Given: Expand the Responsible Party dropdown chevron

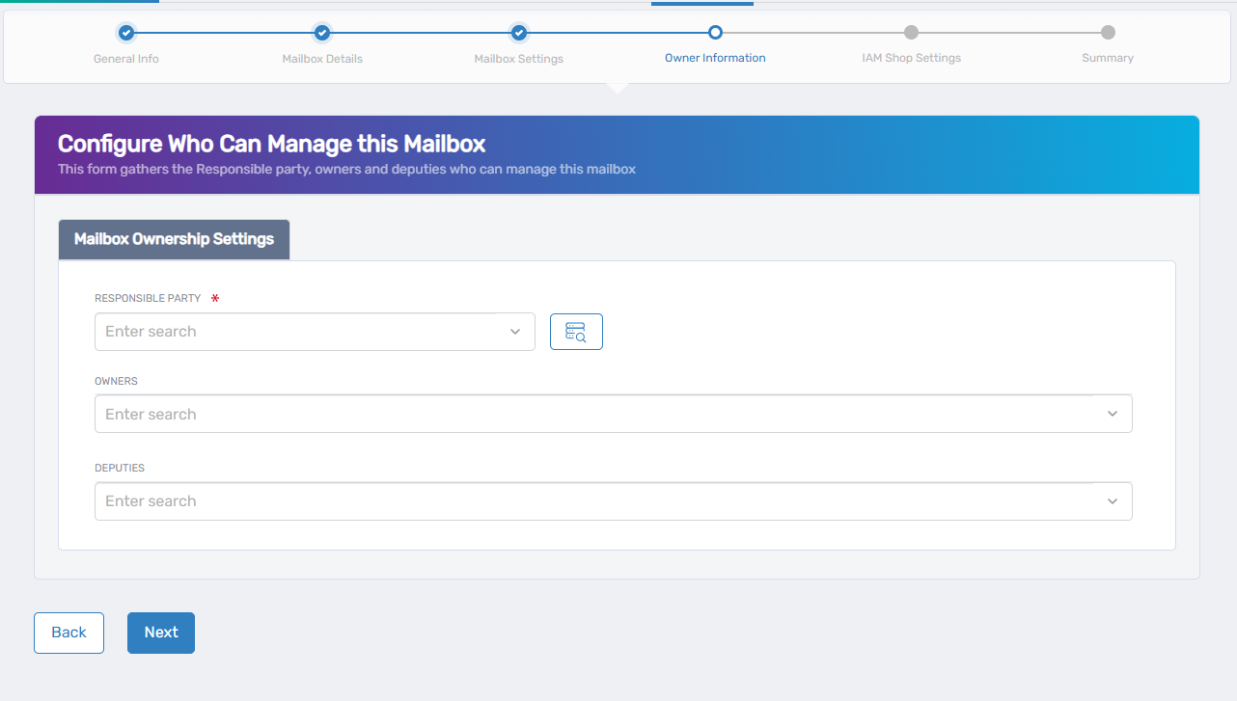Looking at the screenshot, I should tap(515, 332).
